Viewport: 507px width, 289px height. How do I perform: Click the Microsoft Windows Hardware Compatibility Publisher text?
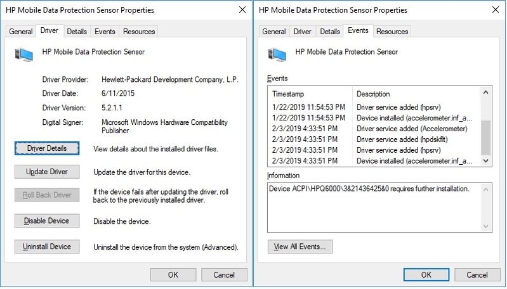point(164,126)
